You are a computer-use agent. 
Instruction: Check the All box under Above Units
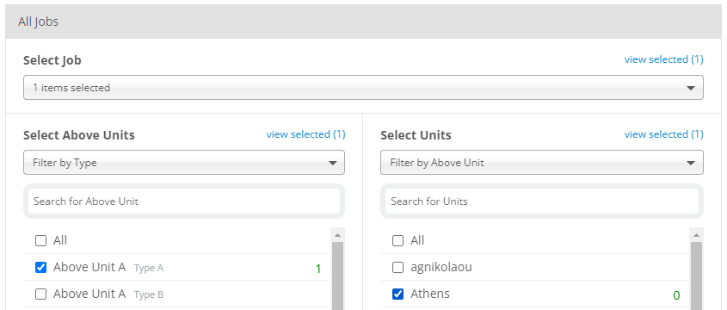40,240
